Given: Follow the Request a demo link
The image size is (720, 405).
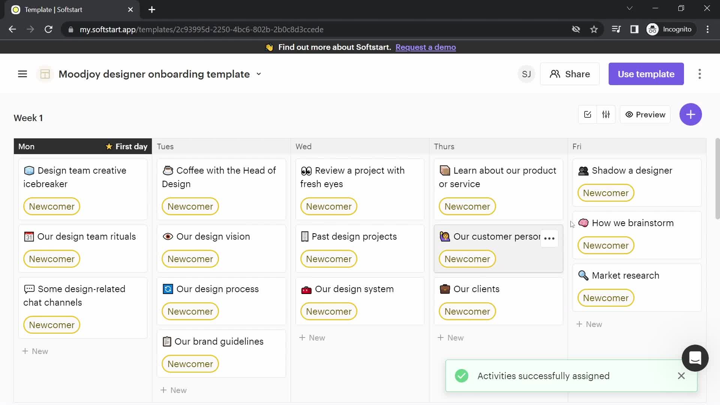Looking at the screenshot, I should click(425, 47).
